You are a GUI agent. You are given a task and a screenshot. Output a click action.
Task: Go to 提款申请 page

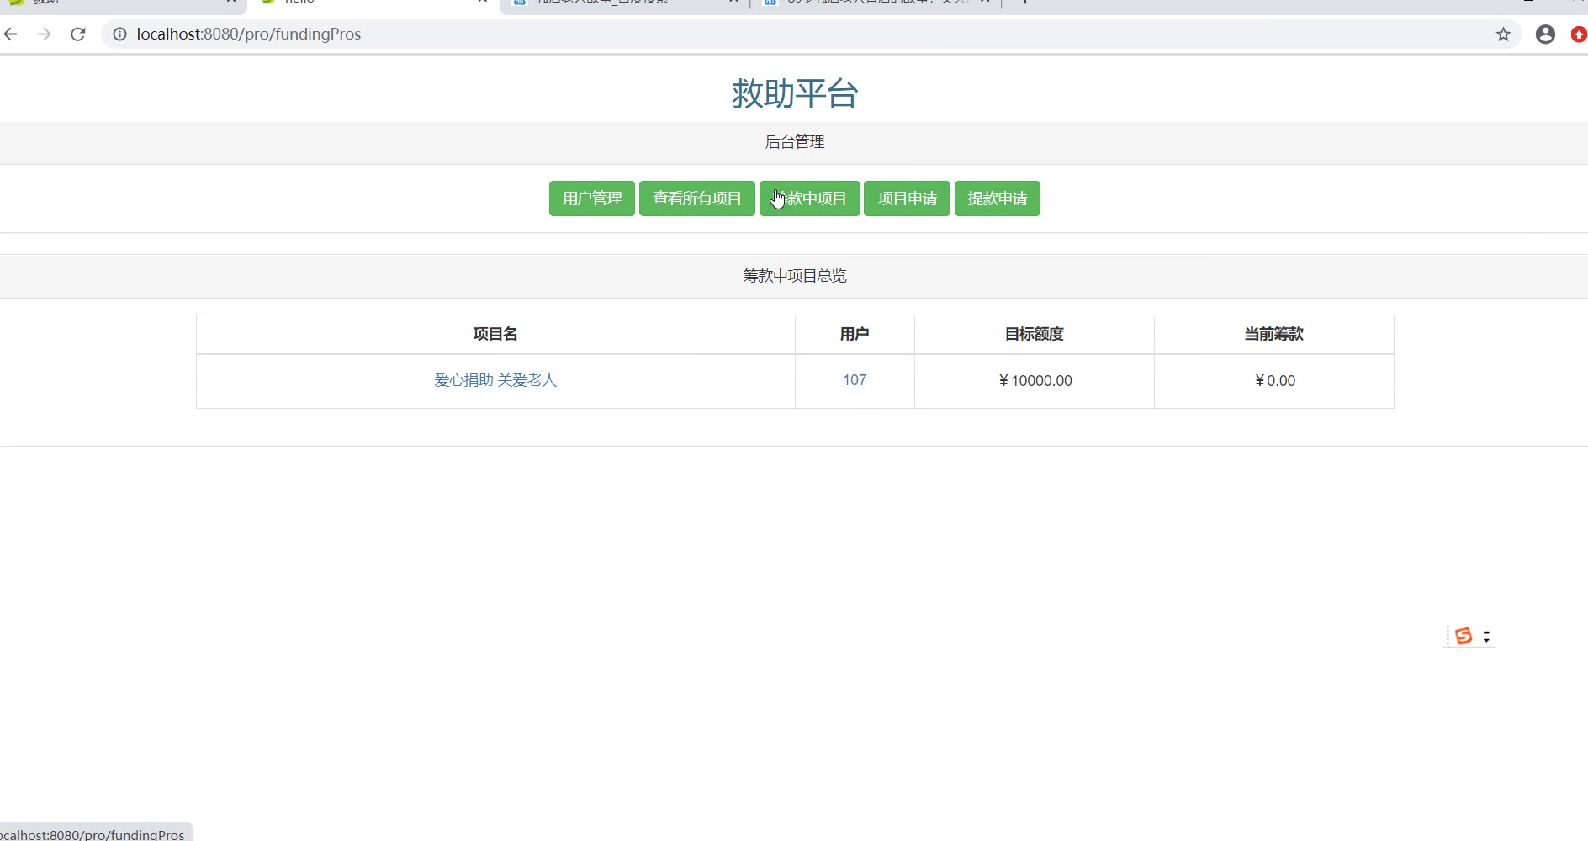pos(997,198)
